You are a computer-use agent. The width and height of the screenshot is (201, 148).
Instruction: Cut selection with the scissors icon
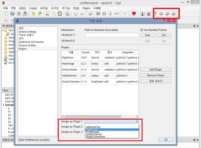tap(47, 13)
